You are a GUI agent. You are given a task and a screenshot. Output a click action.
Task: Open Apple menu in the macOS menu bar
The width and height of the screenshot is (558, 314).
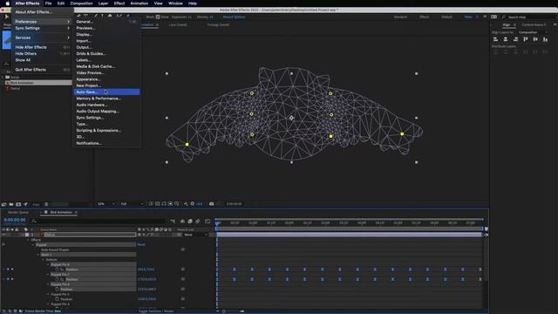(x=8, y=3)
